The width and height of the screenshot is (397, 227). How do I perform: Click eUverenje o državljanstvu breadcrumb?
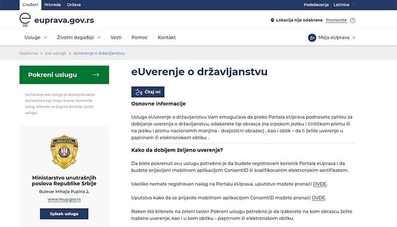pyautogui.click(x=99, y=53)
